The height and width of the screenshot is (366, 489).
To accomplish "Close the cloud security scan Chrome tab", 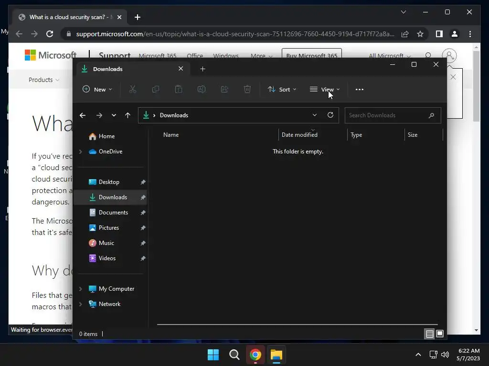I will point(119,17).
